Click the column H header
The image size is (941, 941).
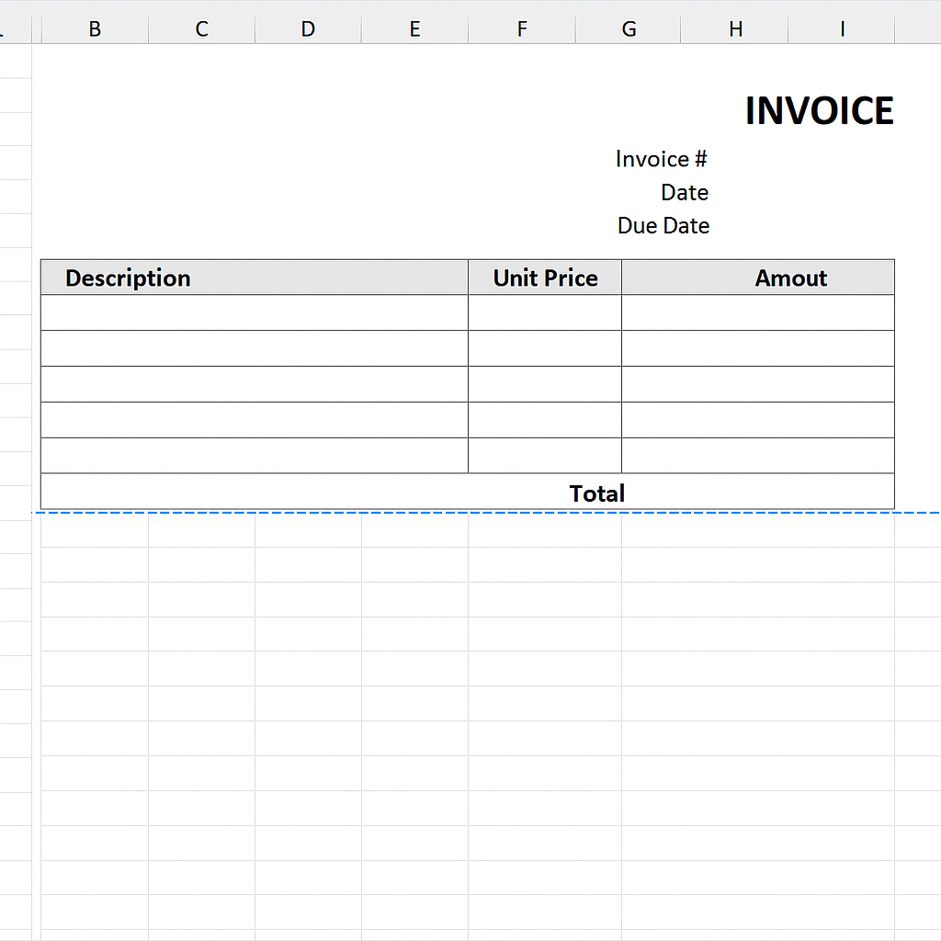[x=735, y=29]
